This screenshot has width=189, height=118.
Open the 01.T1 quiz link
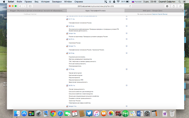[72, 19]
